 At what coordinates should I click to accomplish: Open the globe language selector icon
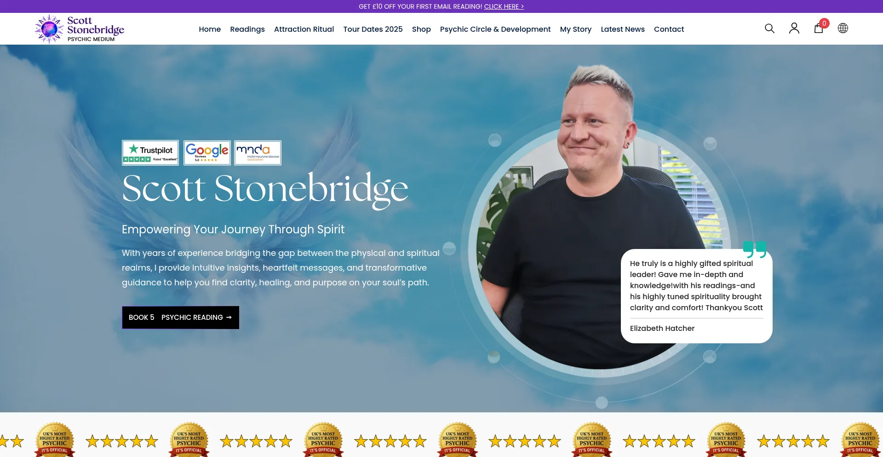843,29
